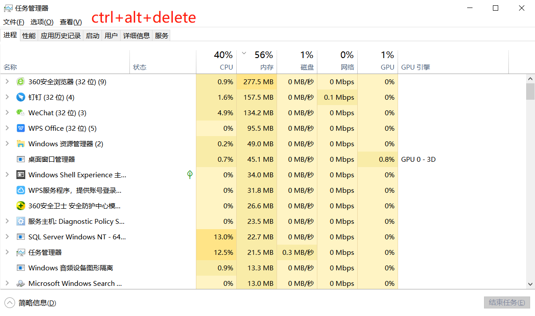Screen dimensions: 535x316
Task: Select the Windows 资源管理器 folder icon
Action: pyautogui.click(x=21, y=144)
